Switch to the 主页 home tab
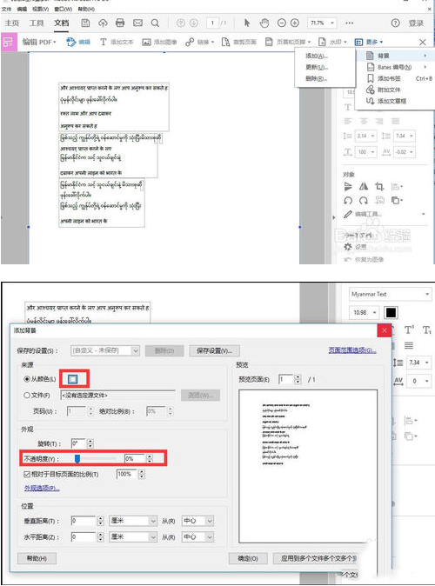 (12, 23)
